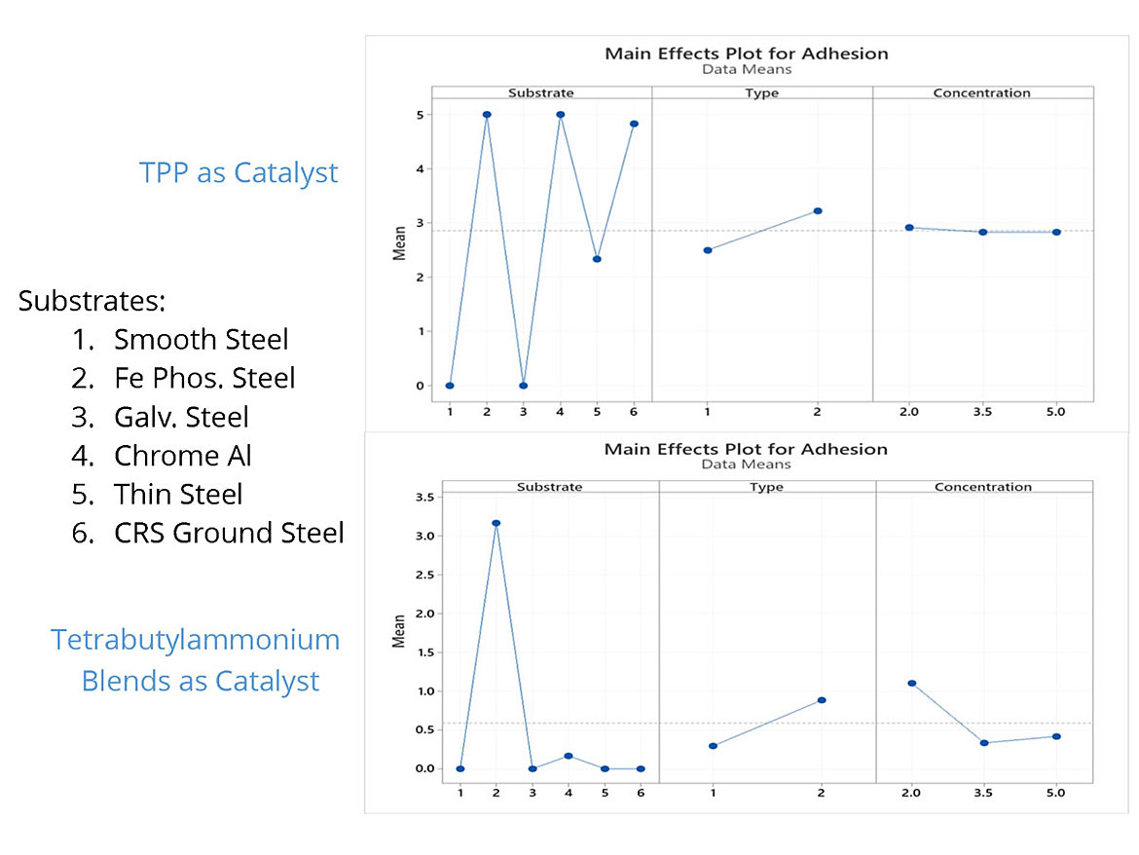Click the Type 1 data point in the bottom chart
The height and width of the screenshot is (855, 1139).
coord(713,746)
